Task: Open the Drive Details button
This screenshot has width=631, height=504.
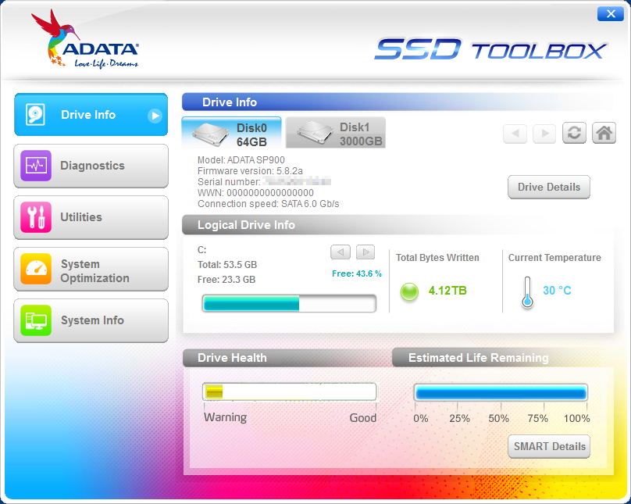Action: point(549,188)
